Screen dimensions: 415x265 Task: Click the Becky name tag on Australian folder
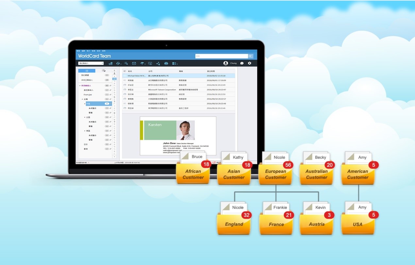click(321, 157)
